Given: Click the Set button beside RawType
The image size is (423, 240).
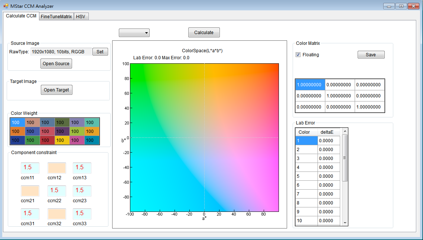Looking at the screenshot, I should [x=100, y=51].
